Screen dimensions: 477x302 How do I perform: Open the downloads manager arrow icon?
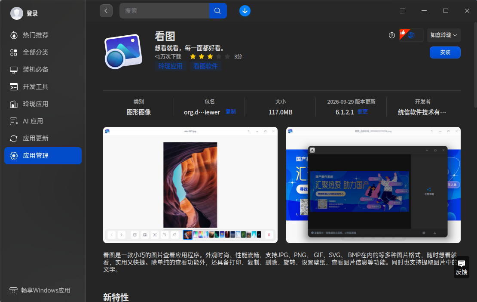245,11
